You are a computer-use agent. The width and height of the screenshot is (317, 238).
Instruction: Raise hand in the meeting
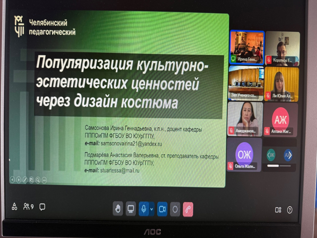pos(118,209)
